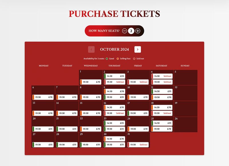229x166 pixels.
Task: Select the sold-out 14:30 show on October 4
Action: [162, 76]
